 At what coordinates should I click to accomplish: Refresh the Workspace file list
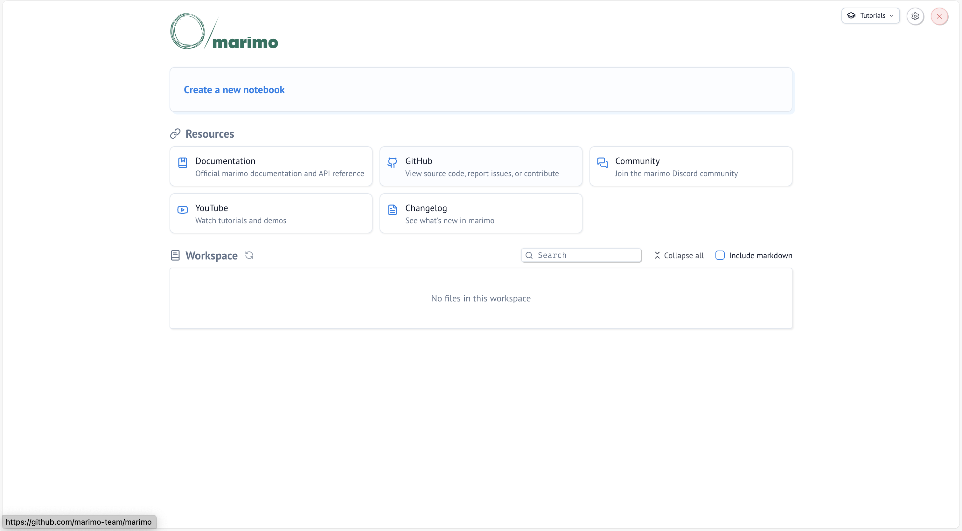point(249,255)
